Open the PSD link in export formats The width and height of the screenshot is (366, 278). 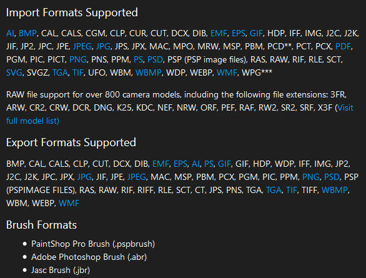[332, 177]
